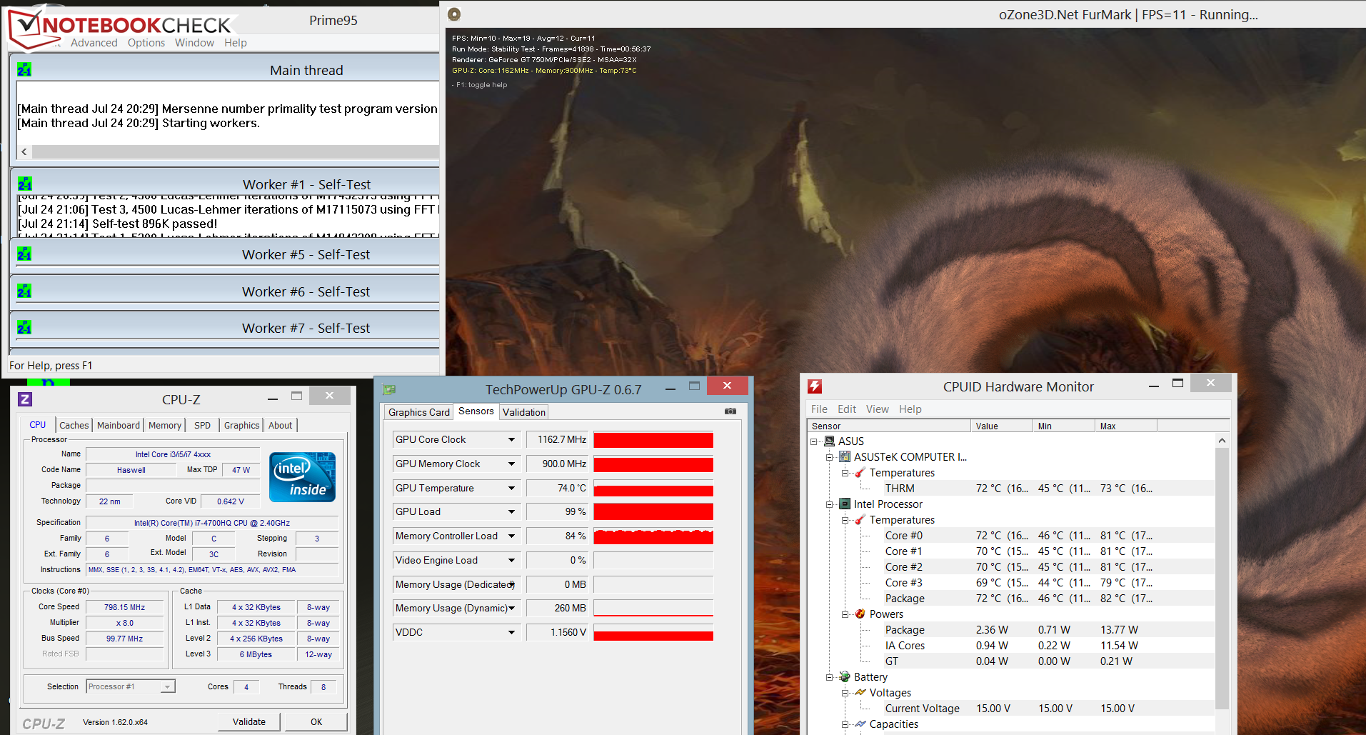This screenshot has height=735, width=1366.
Task: Click the Hardware Monitor scroll-up arrow
Action: tap(1222, 441)
